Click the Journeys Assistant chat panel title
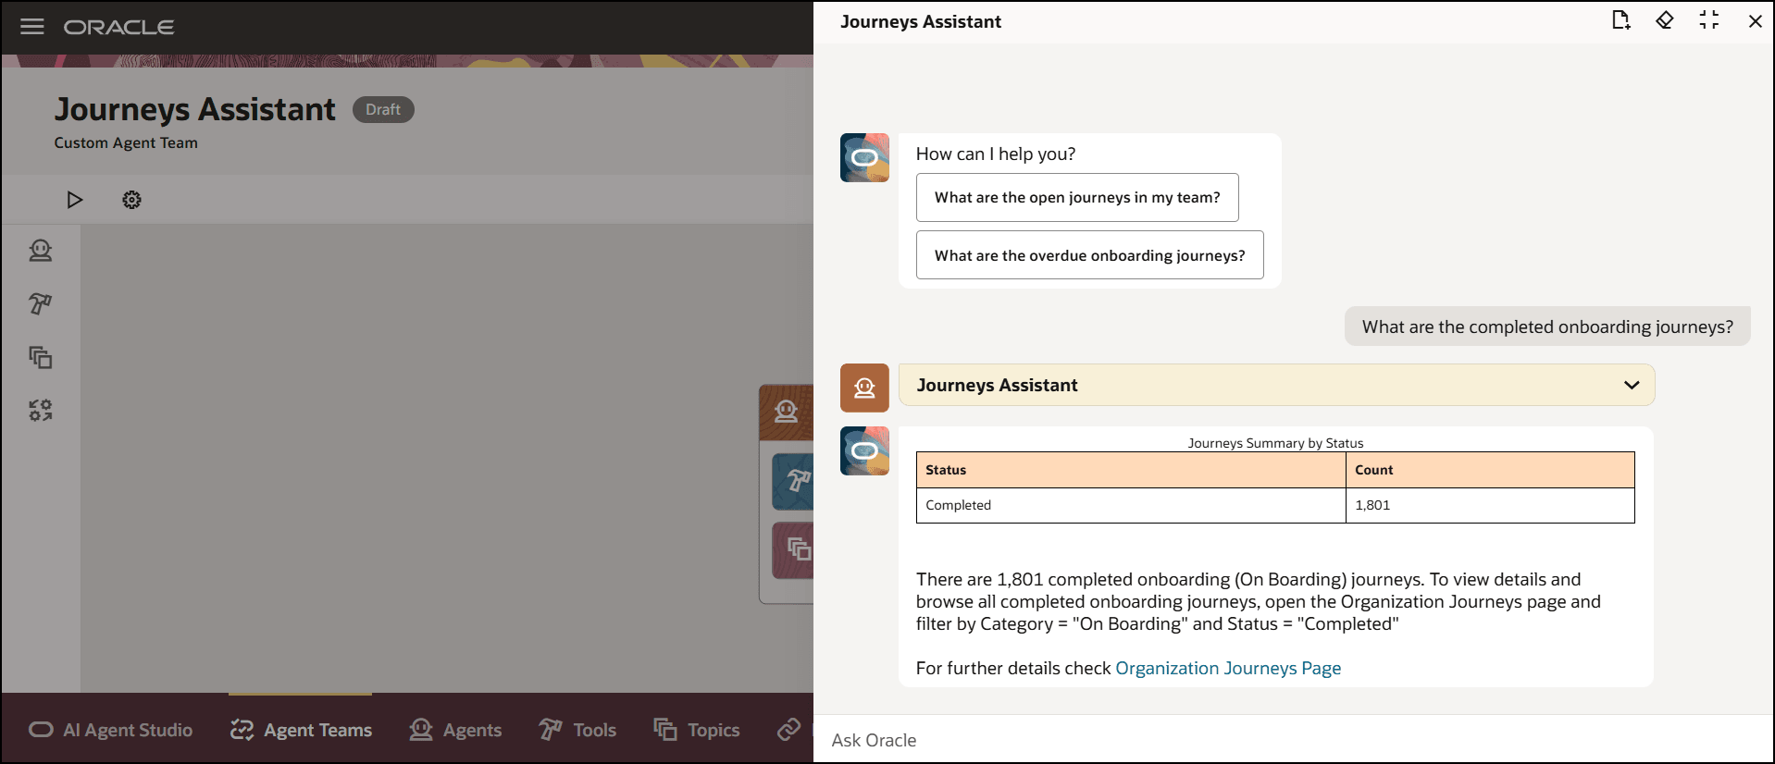 [921, 21]
